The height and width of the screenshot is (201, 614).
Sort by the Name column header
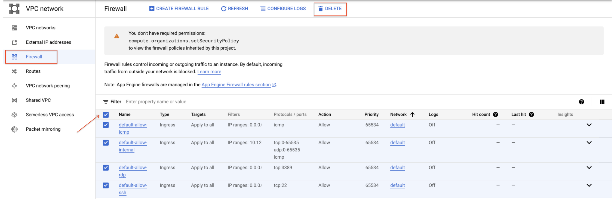click(x=125, y=115)
